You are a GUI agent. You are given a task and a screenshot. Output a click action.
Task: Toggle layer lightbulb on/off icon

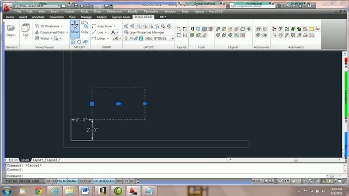tap(126, 39)
